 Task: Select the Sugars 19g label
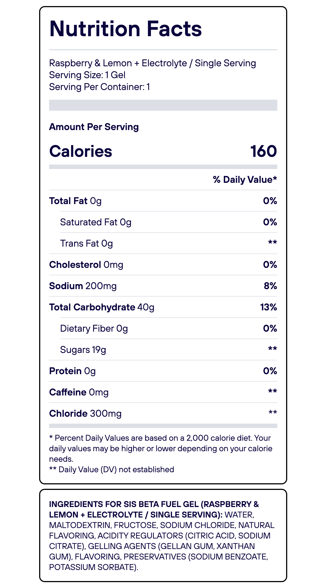[x=83, y=350]
